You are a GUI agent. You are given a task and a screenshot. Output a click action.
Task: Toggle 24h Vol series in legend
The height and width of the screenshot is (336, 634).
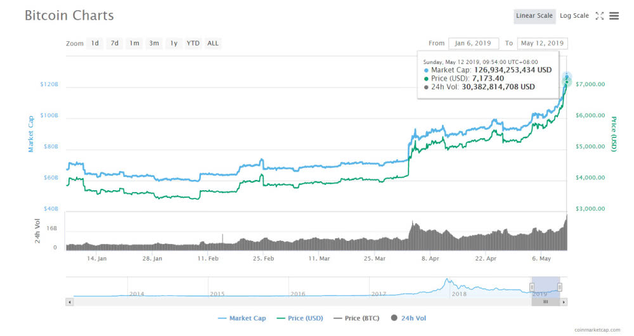click(x=408, y=318)
